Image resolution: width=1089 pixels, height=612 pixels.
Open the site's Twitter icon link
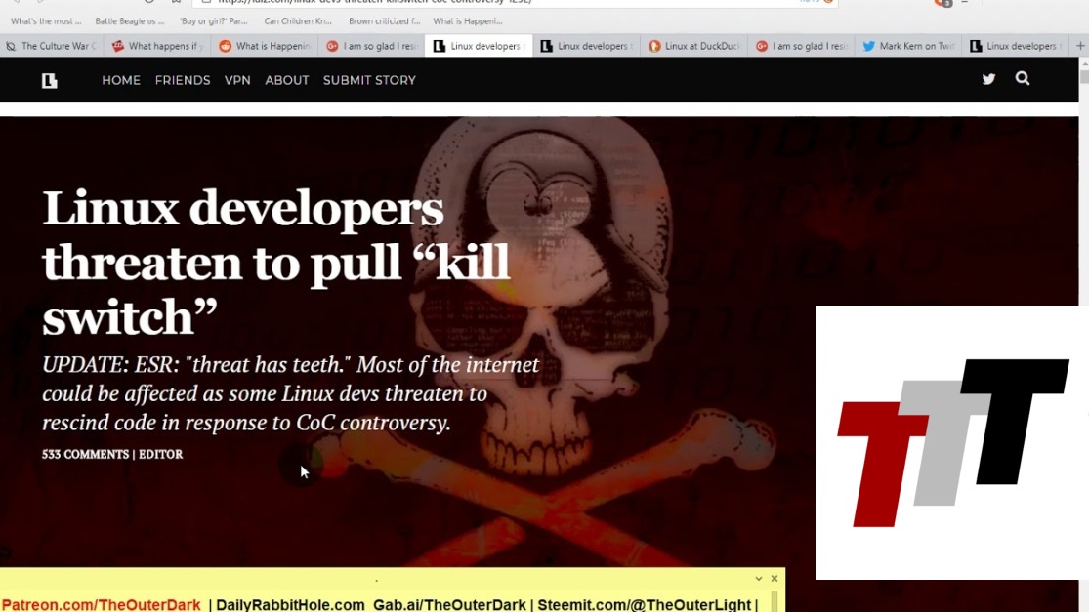pyautogui.click(x=988, y=79)
